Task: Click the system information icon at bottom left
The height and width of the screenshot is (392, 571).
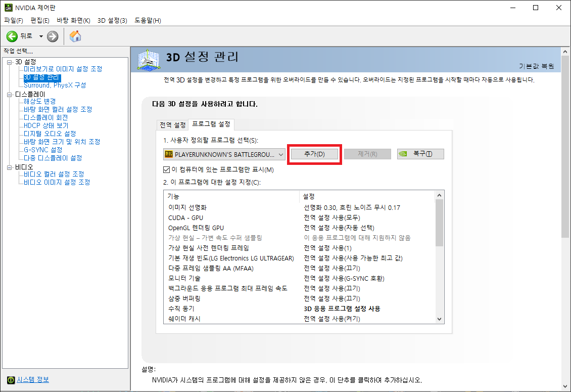Action: pos(11,380)
